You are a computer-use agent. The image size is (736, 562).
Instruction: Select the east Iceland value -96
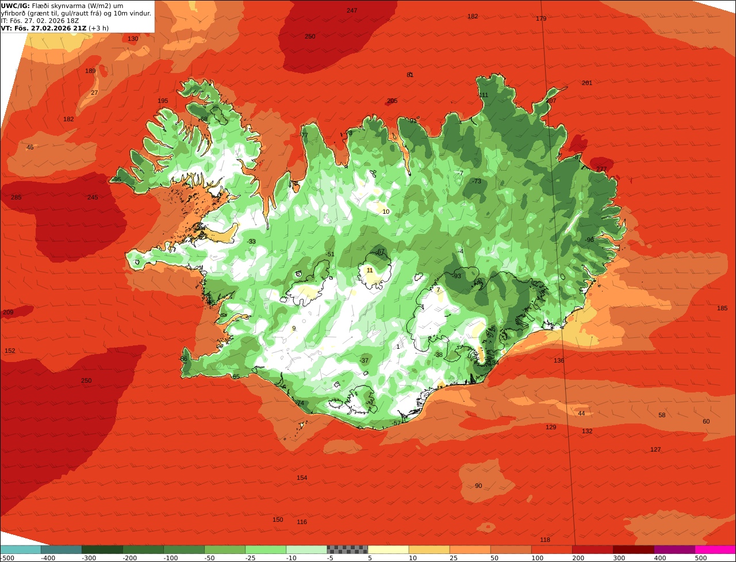coord(589,240)
